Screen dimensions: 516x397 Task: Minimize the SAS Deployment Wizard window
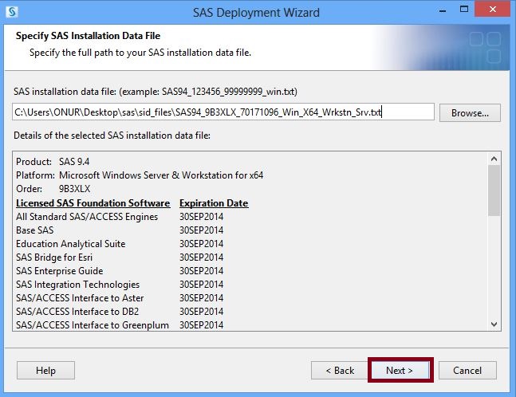(443, 10)
